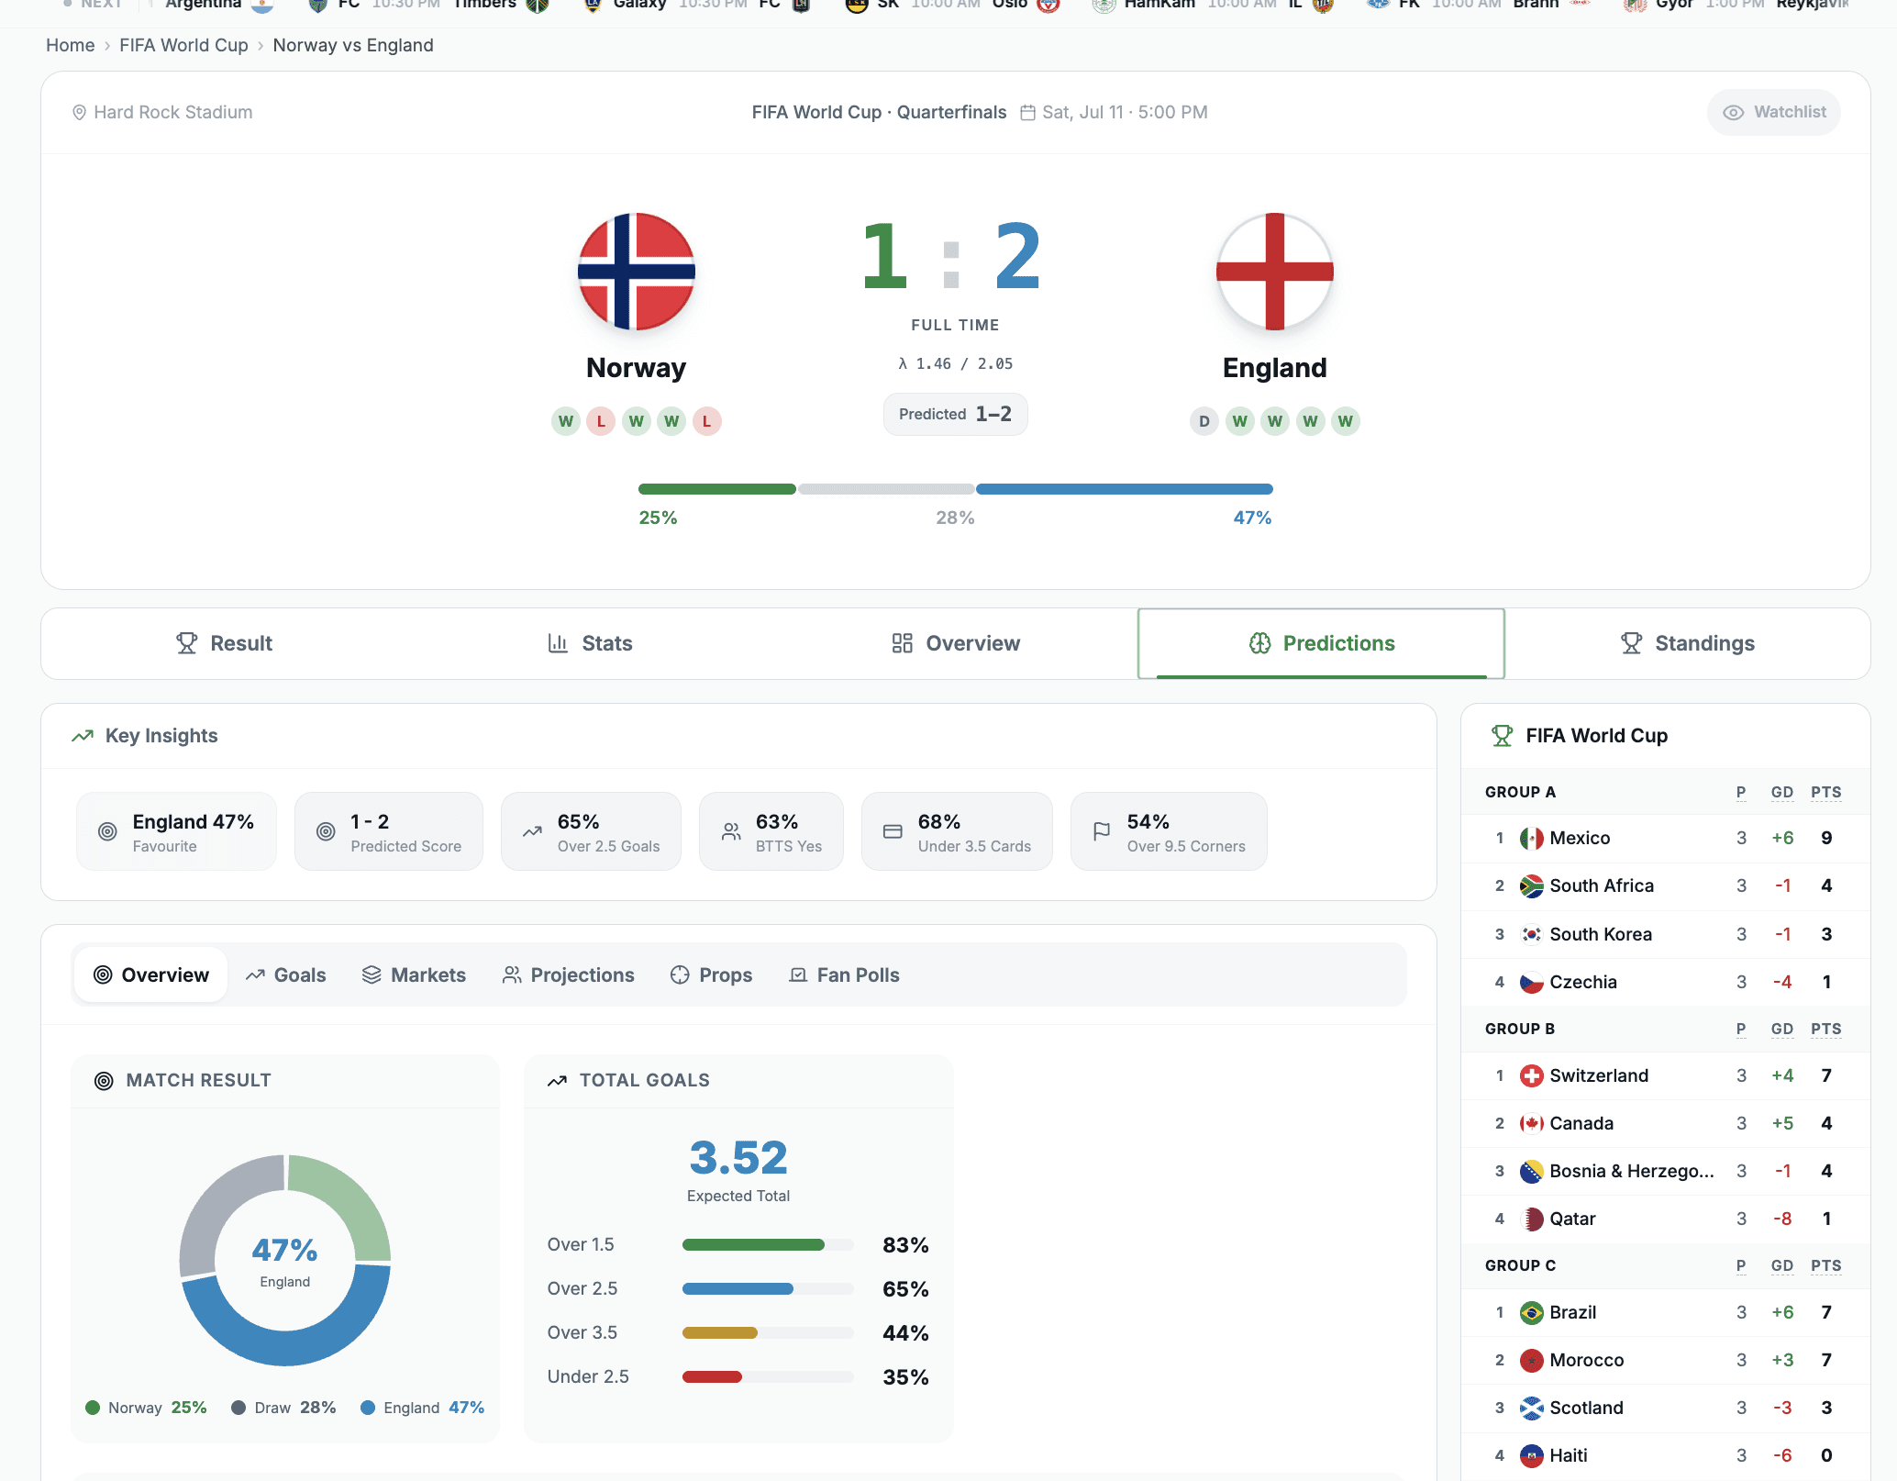
Task: Click the Over 3.5 amber progress bar
Action: pyautogui.click(x=720, y=1333)
